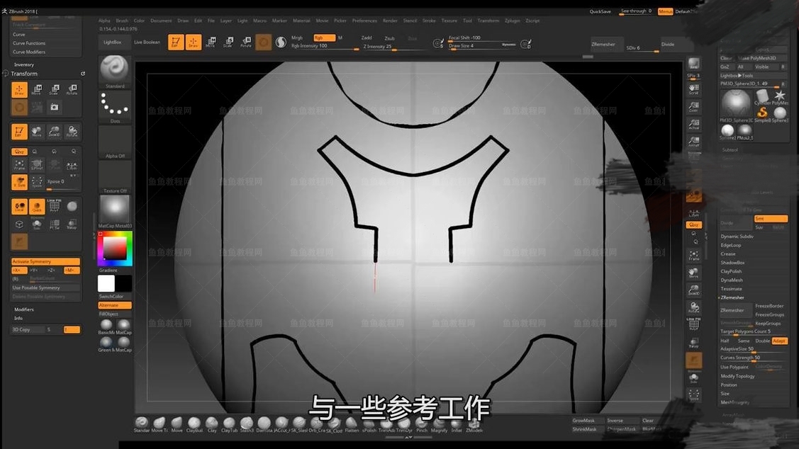Viewport: 799px width, 449px height.
Task: Toggle the Rgb channel button
Action: point(324,38)
